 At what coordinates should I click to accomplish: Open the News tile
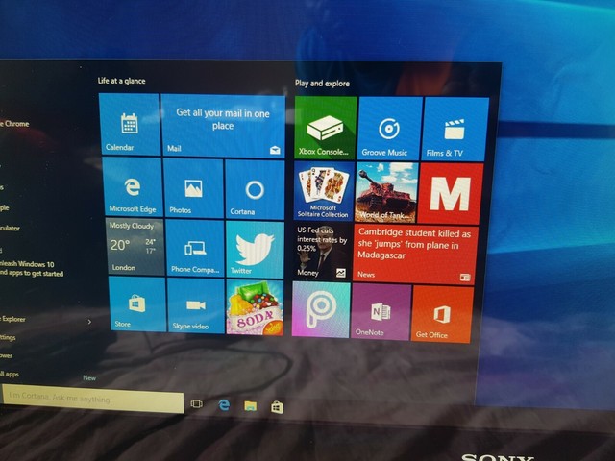click(415, 254)
